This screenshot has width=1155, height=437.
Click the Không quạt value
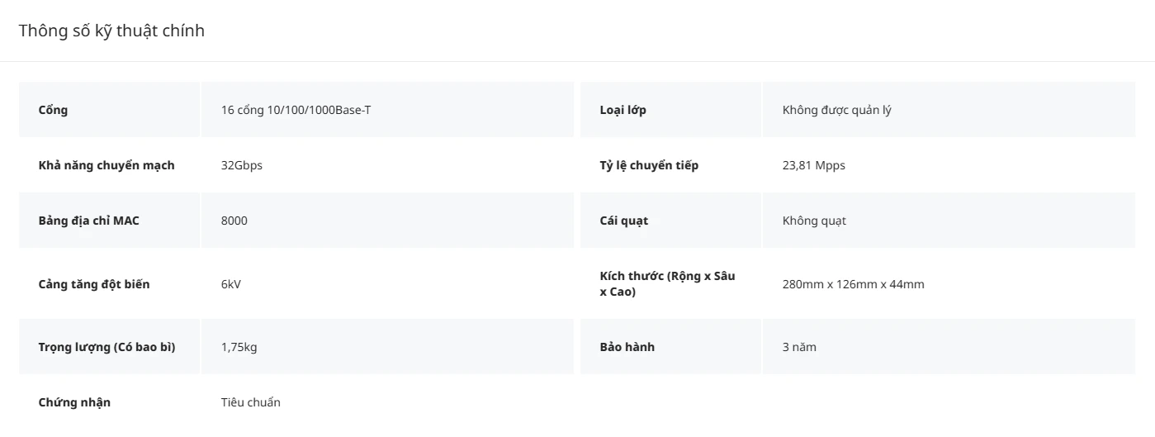tap(814, 221)
